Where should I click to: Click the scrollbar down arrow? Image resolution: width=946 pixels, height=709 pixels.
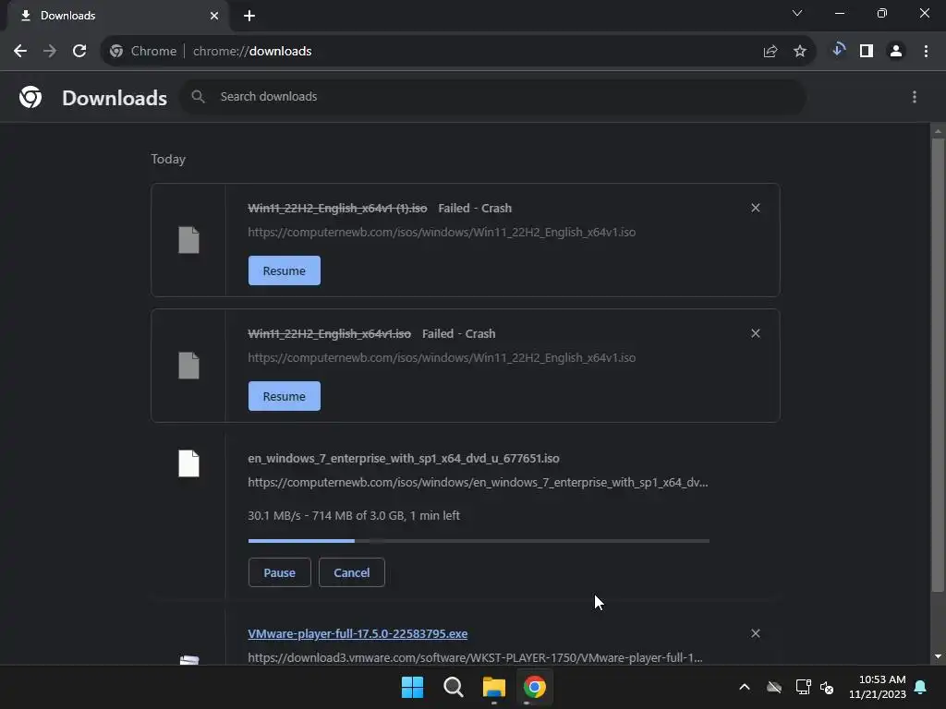click(x=938, y=656)
